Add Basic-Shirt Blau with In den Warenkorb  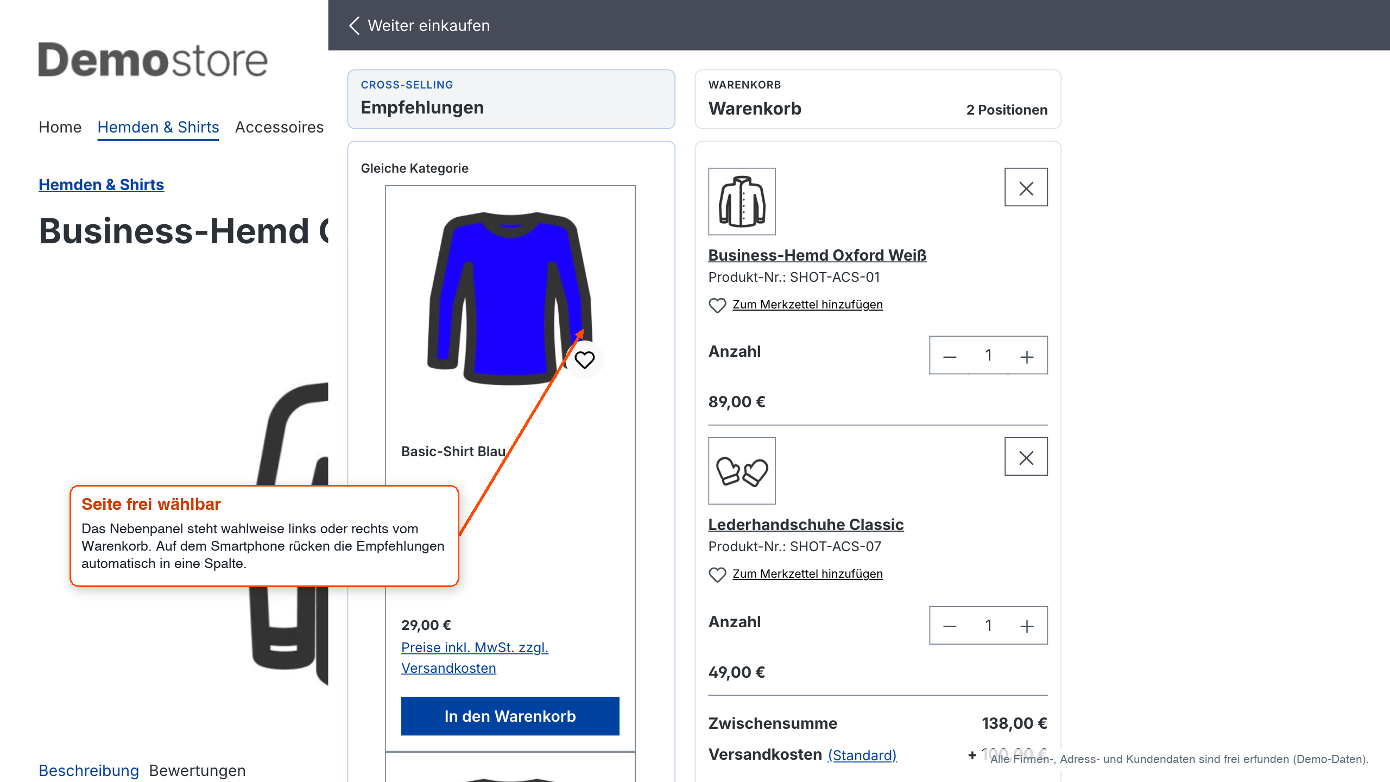[510, 716]
